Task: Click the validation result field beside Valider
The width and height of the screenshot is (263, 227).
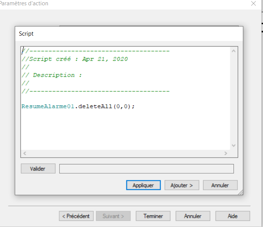Action: tap(146, 169)
